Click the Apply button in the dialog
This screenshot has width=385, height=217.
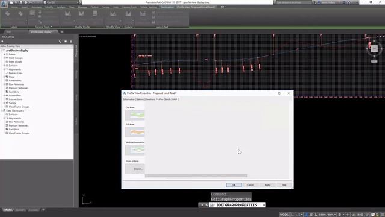pyautogui.click(x=267, y=185)
